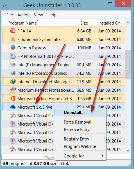Select Futuremark SystemInfo program name

(x=38, y=39)
